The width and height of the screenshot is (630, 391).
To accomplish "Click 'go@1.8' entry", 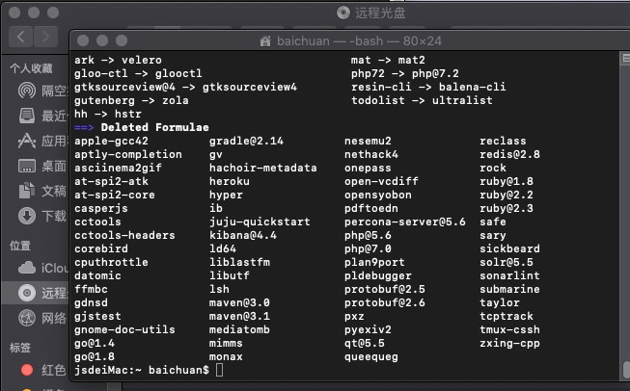I will point(95,356).
